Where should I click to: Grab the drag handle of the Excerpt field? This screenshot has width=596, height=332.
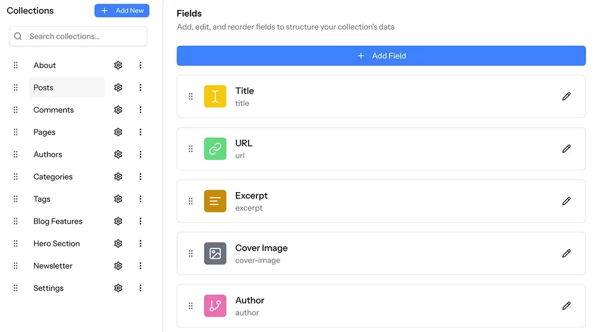191,201
